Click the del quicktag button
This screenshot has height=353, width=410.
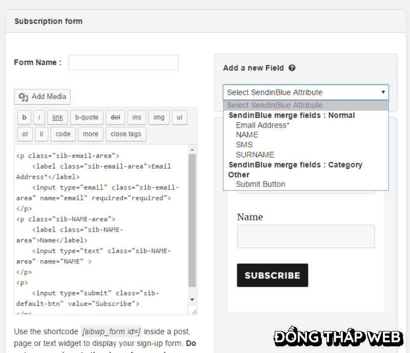point(115,117)
